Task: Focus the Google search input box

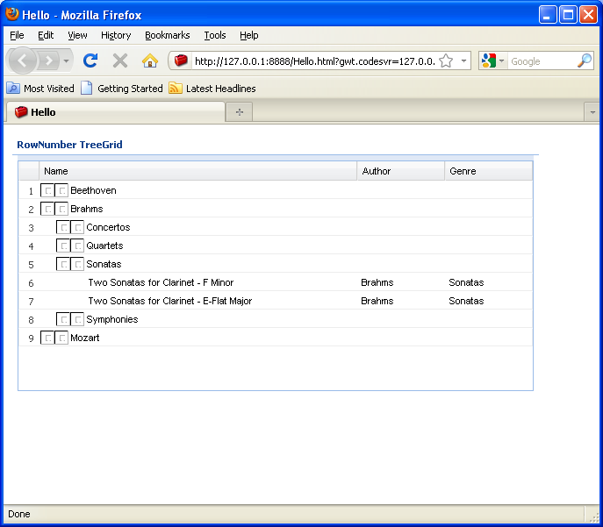Action: [542, 61]
